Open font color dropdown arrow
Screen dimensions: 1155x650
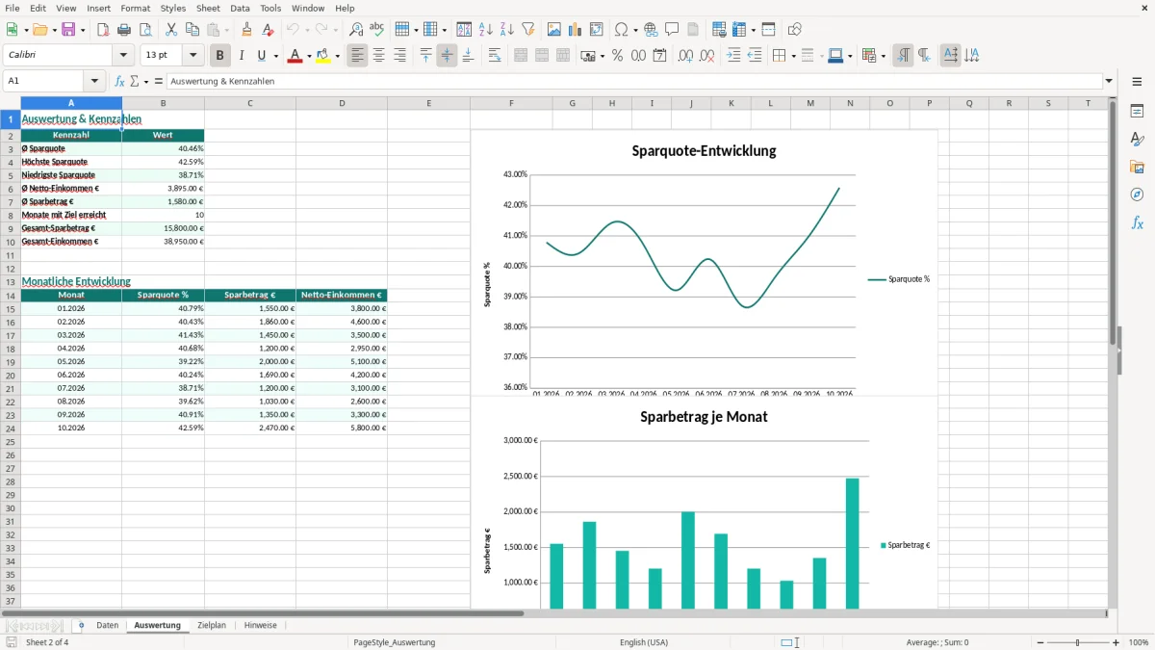point(308,56)
